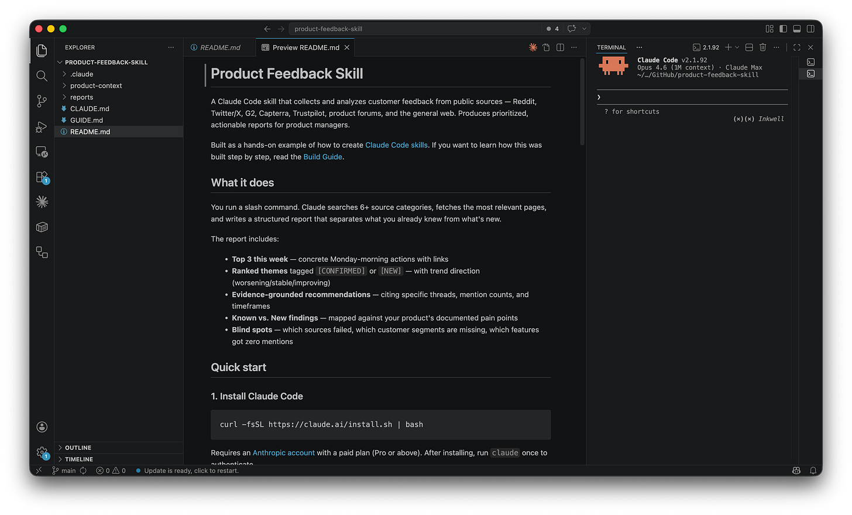Toggle the primary side bar visibility
Image resolution: width=852 pixels, height=515 pixels.
coord(783,28)
